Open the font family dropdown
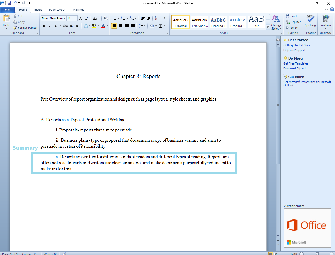335x255 pixels. pos(64,18)
